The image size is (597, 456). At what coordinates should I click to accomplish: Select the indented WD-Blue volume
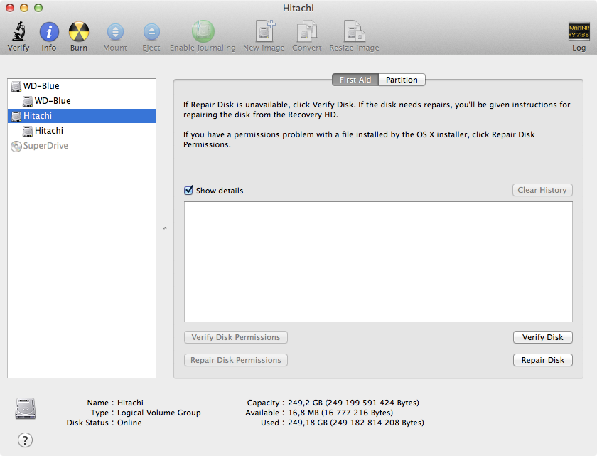[82, 101]
